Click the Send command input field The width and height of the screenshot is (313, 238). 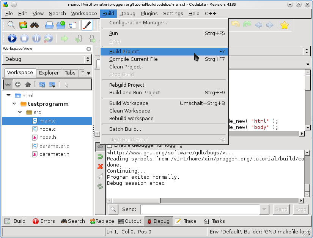[x=200, y=209]
